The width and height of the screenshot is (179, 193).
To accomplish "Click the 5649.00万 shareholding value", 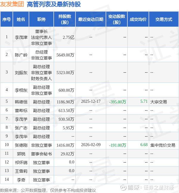I will click(65, 55).
